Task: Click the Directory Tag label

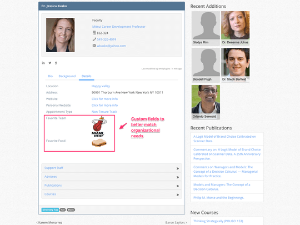Action: click(50, 210)
